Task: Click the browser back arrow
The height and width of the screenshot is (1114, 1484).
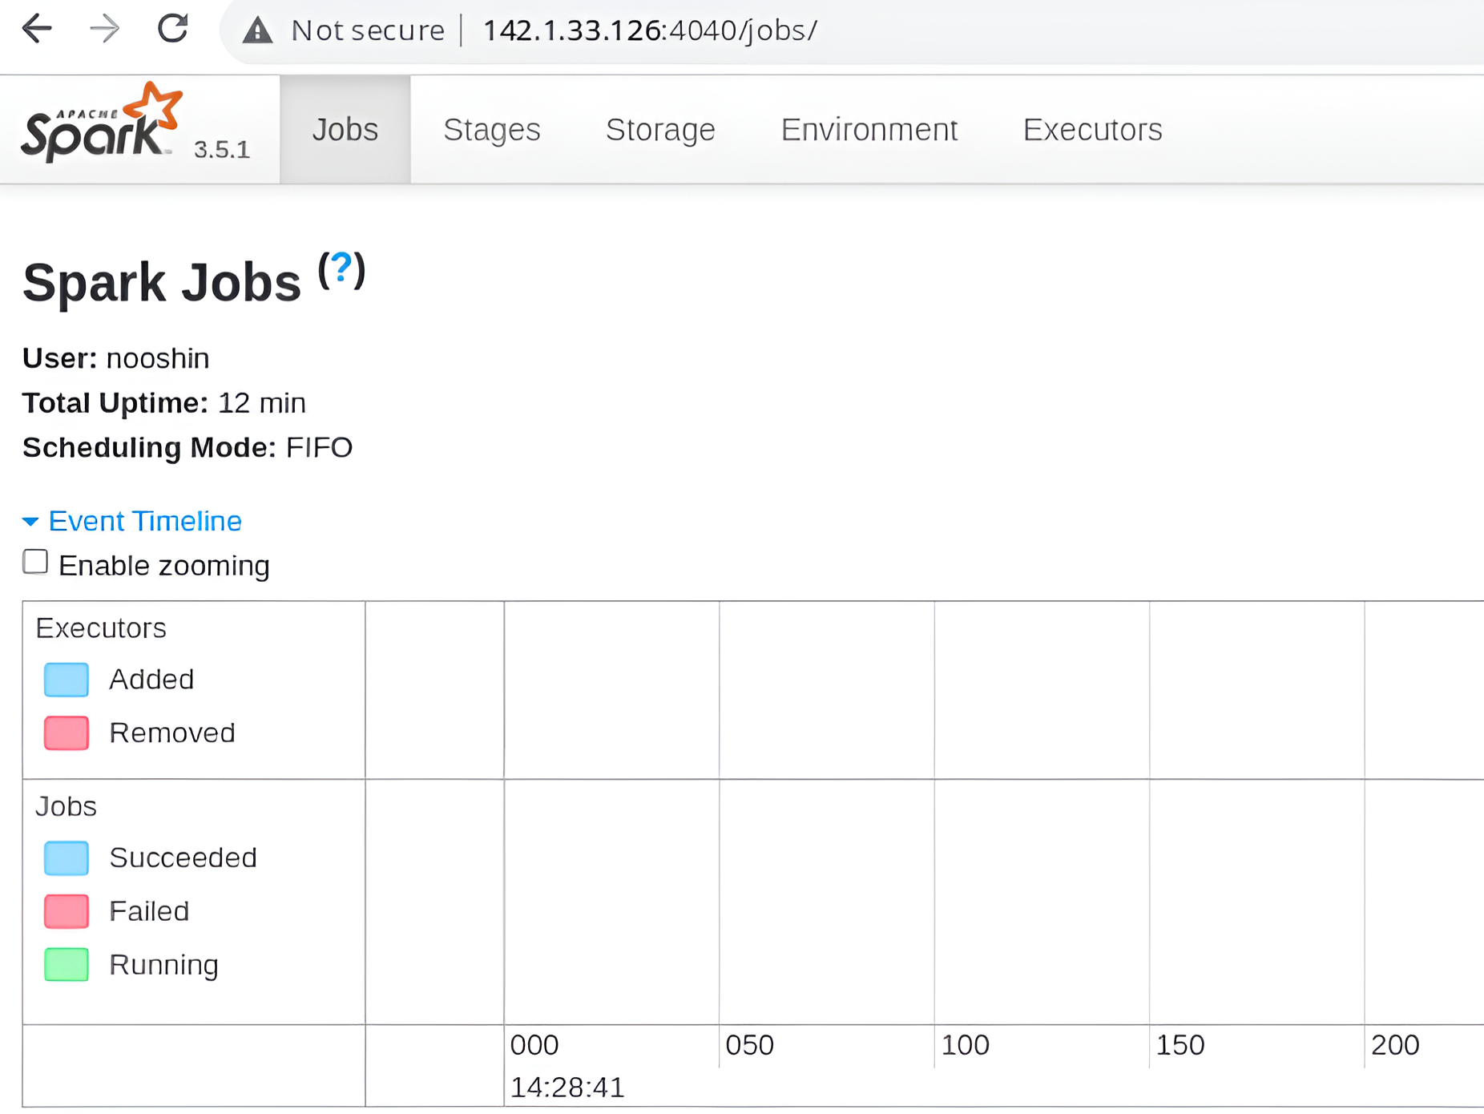Action: (37, 29)
